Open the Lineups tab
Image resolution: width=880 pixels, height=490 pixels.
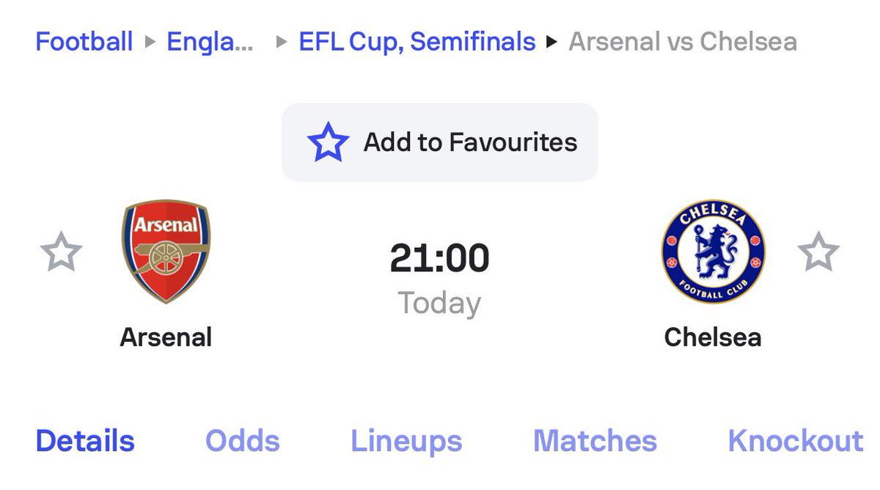click(x=407, y=441)
